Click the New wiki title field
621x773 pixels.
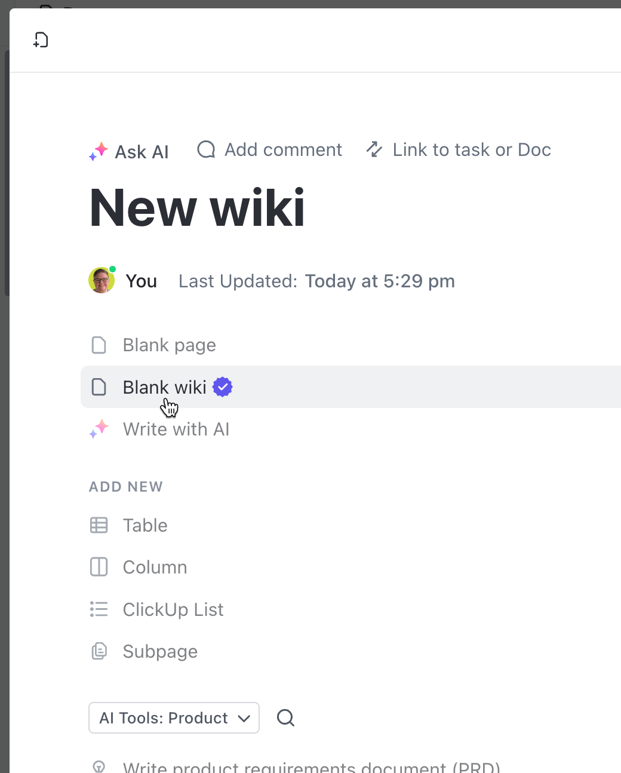point(197,208)
